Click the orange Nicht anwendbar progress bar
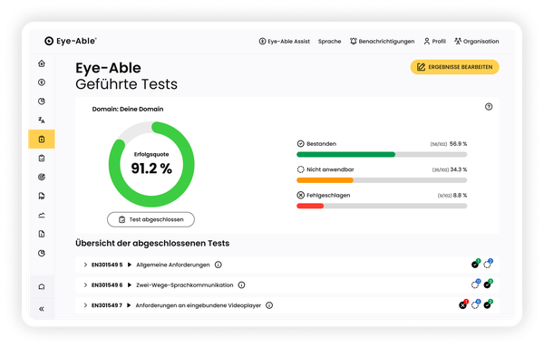This screenshot has width=544, height=347. click(x=325, y=180)
